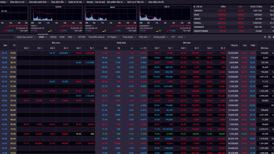The image size is (274, 154).
Task: Switch to the UPCOM tab
Action: point(82,37)
